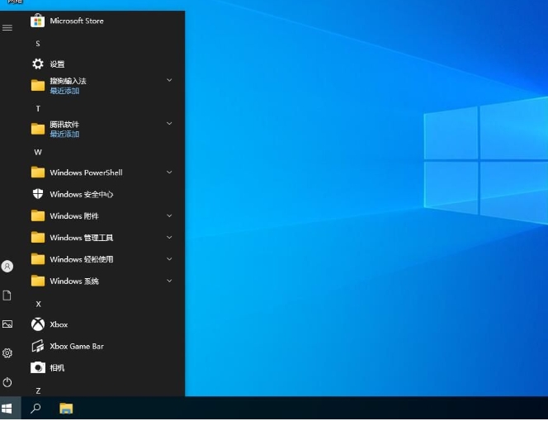Click the letter W group header
The height and width of the screenshot is (421, 548).
click(x=38, y=153)
